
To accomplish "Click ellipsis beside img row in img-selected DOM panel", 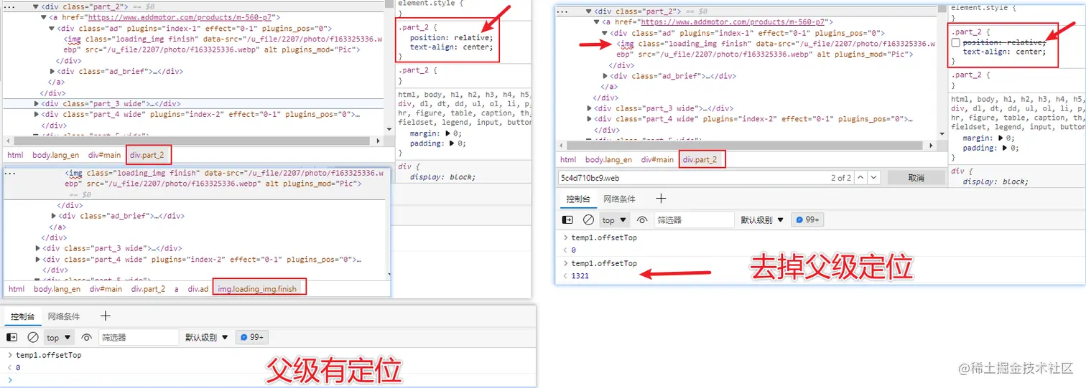I will point(10,173).
